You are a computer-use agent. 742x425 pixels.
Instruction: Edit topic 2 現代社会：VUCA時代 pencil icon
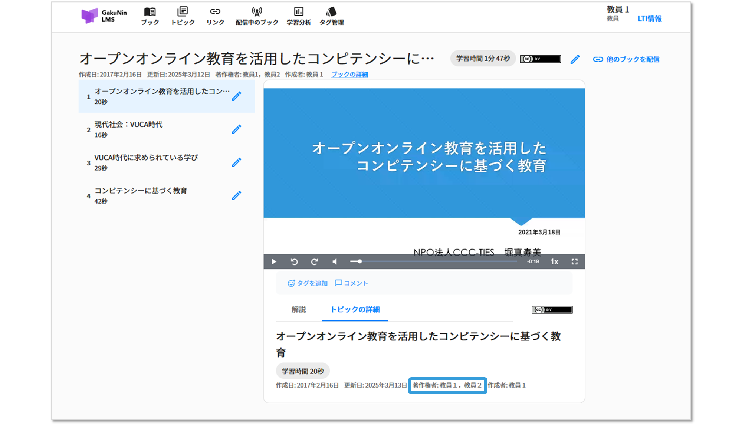point(236,129)
